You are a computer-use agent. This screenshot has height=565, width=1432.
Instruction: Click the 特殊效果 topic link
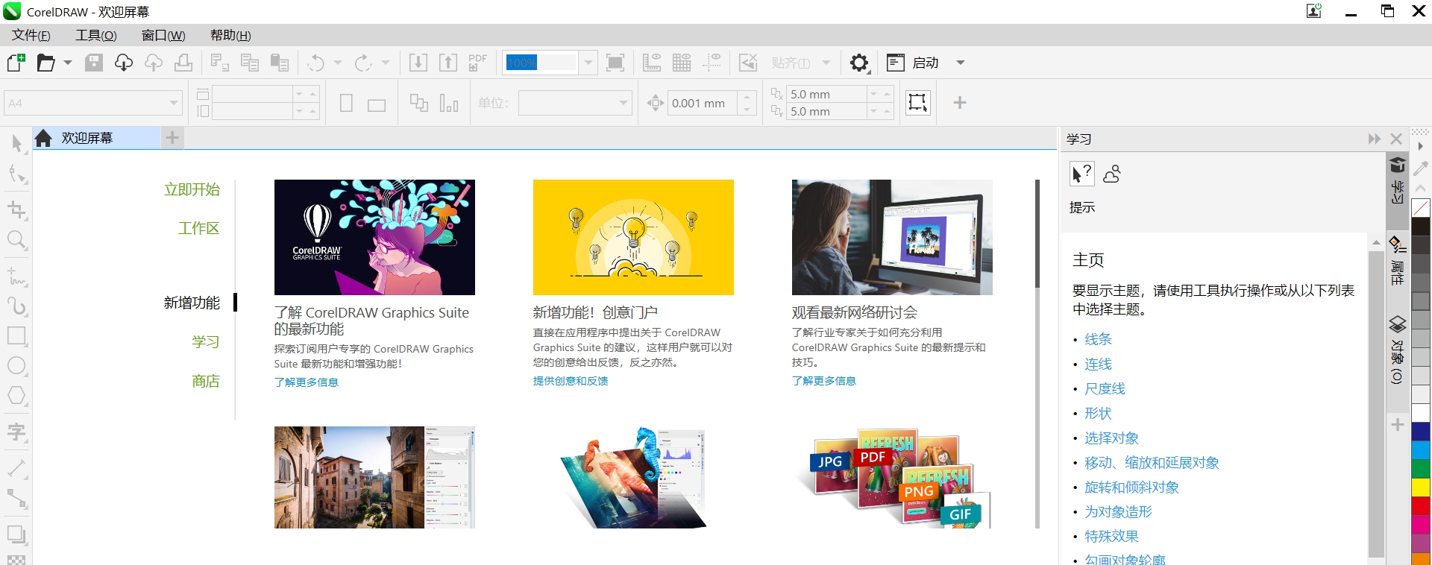tap(1111, 536)
